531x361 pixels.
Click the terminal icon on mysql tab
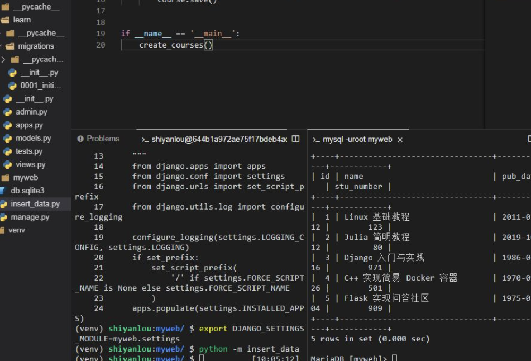[x=315, y=140]
